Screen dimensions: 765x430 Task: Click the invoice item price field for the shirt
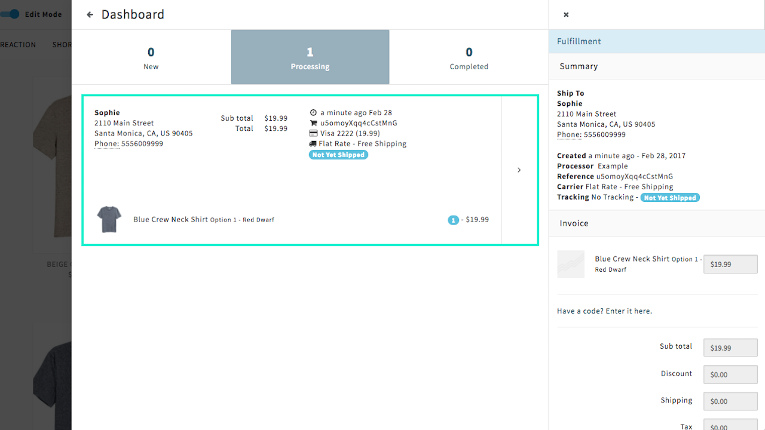tap(730, 264)
